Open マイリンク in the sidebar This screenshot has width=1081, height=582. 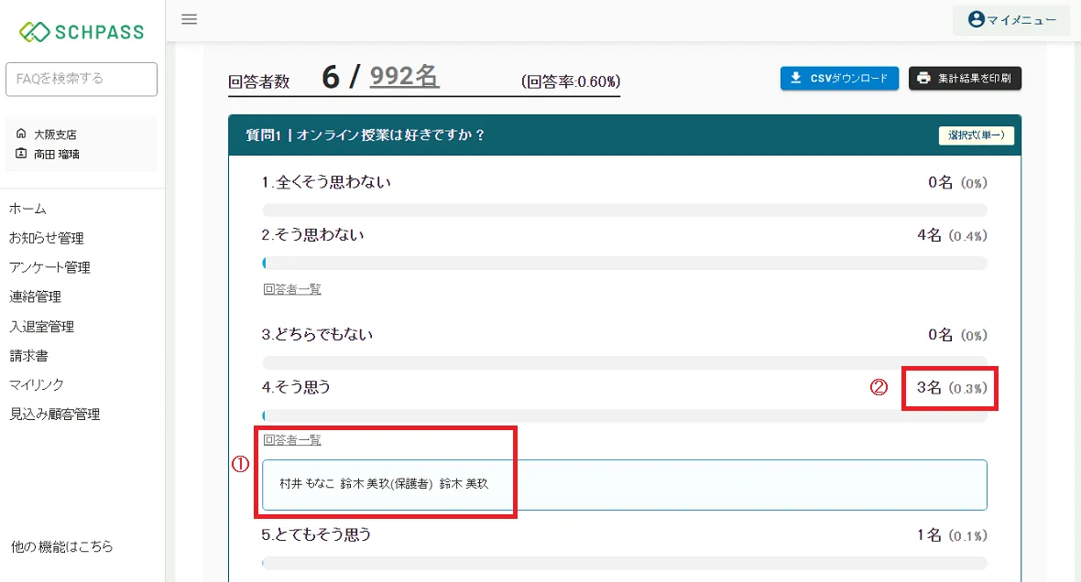click(36, 385)
